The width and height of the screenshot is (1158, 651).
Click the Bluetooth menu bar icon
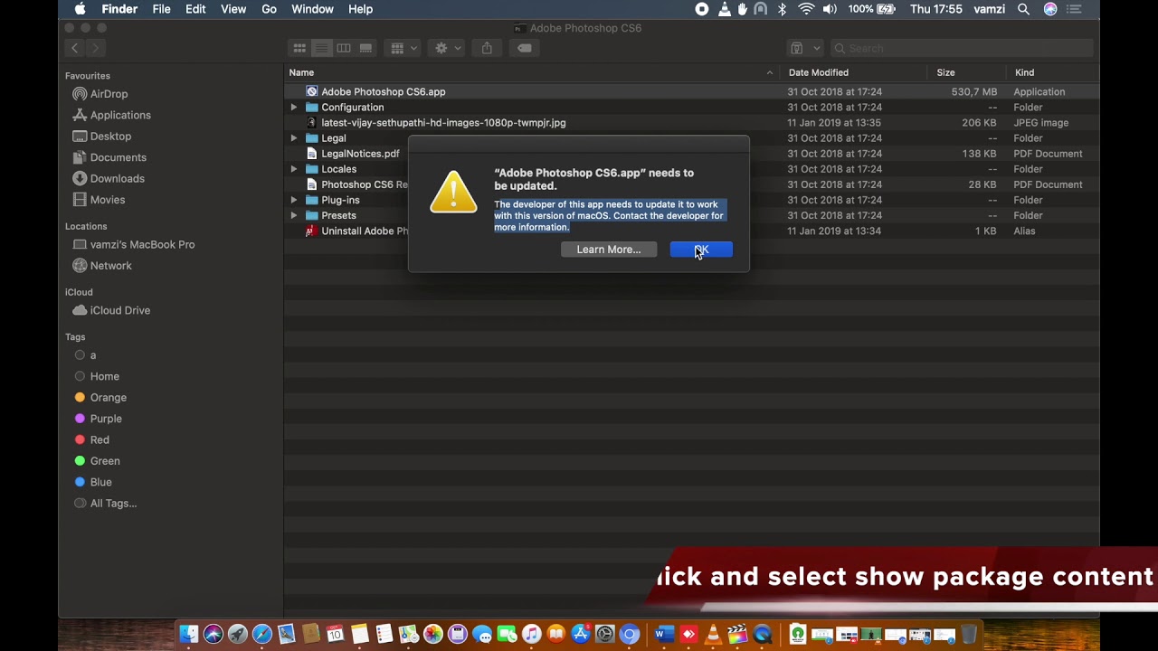point(782,9)
